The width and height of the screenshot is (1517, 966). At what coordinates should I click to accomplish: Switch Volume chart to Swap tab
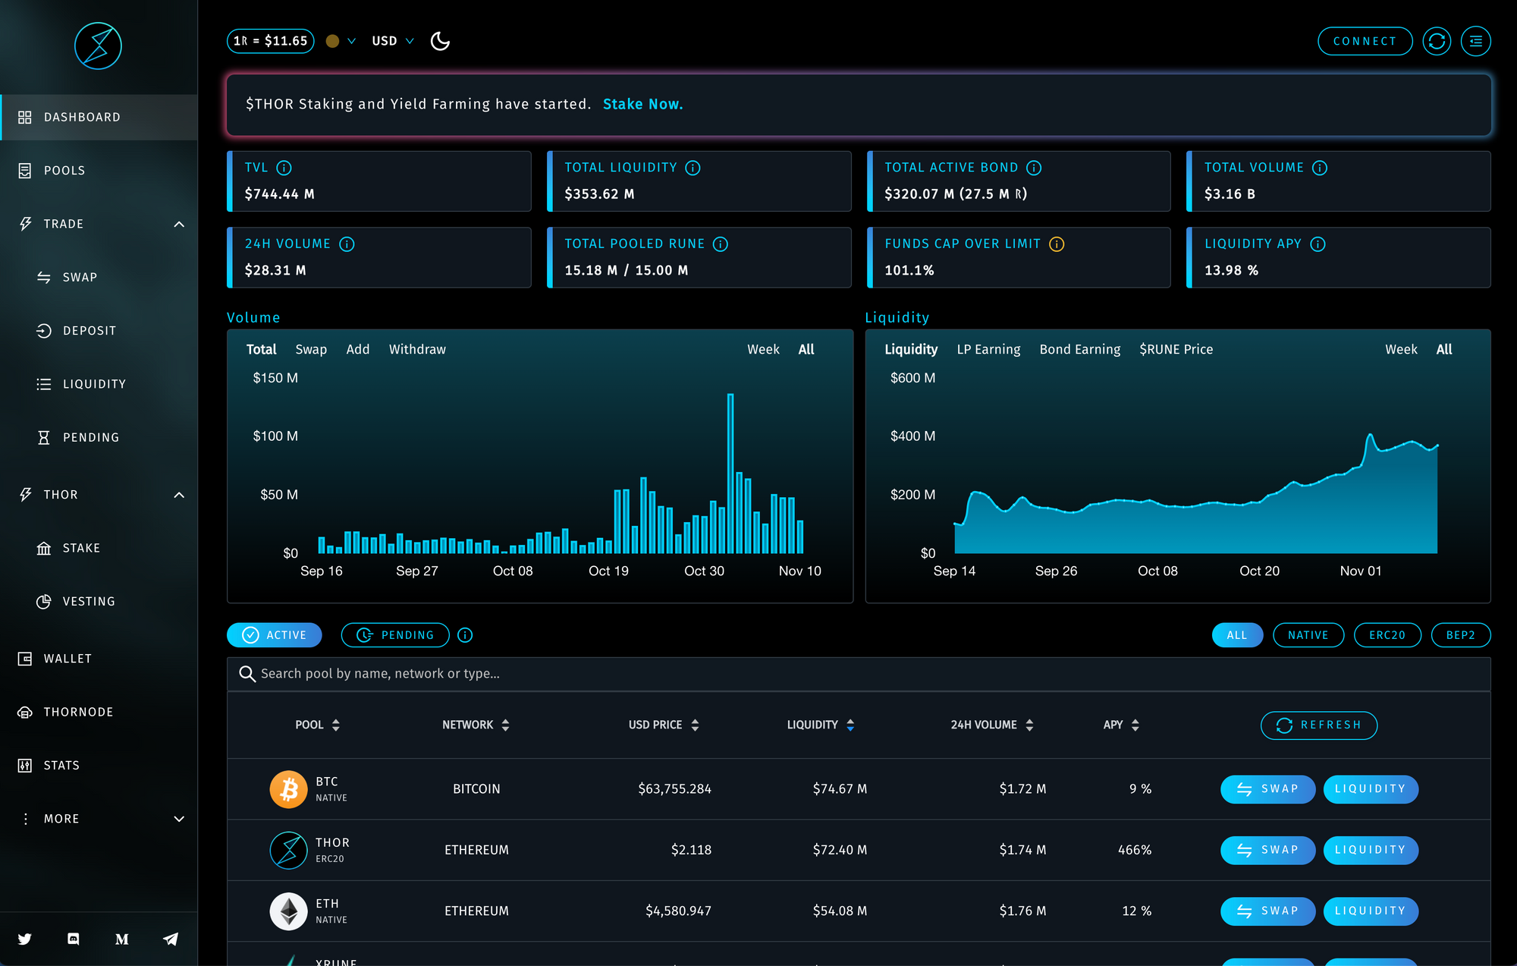[311, 349]
